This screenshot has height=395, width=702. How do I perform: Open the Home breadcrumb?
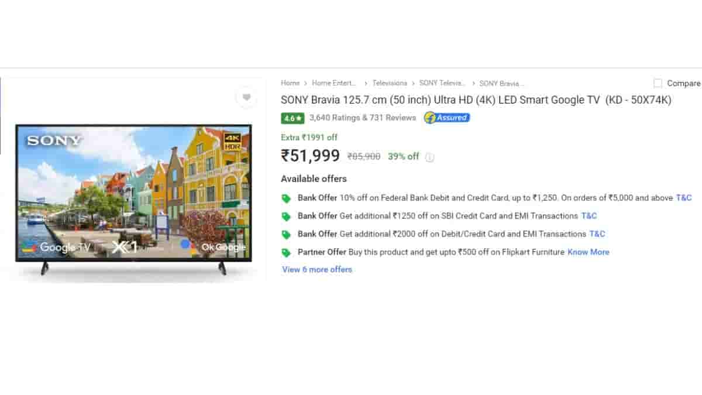click(x=290, y=84)
